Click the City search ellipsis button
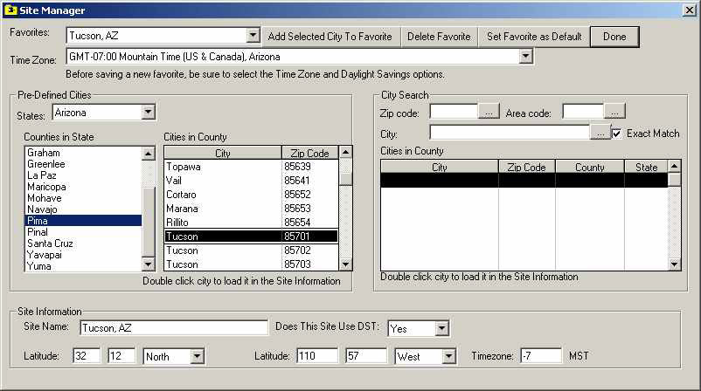701x391 pixels. coord(600,134)
